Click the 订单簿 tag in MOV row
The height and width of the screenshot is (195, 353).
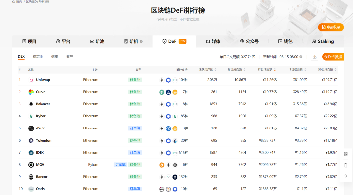(x=120, y=165)
